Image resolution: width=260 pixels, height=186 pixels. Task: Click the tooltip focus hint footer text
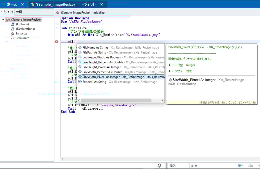(228, 103)
